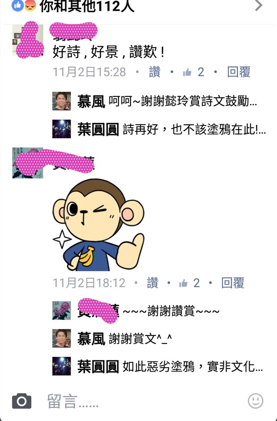Reply to the 15:28 comment

point(239,72)
